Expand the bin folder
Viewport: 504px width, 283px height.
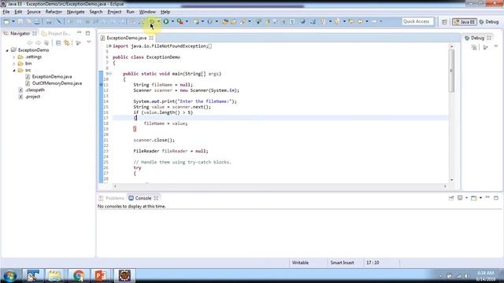[14, 64]
